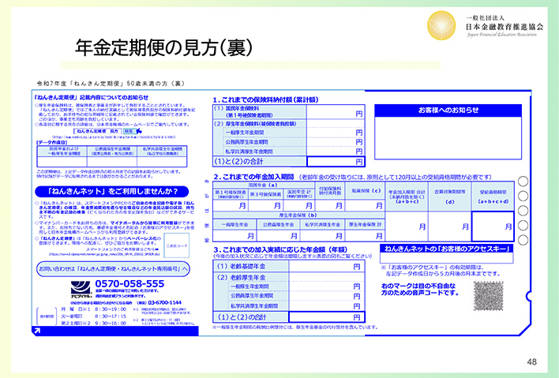Click the text 右のマークは目の不自由な方のための音声コードです
This screenshot has width=559, height=378.
[419, 290]
